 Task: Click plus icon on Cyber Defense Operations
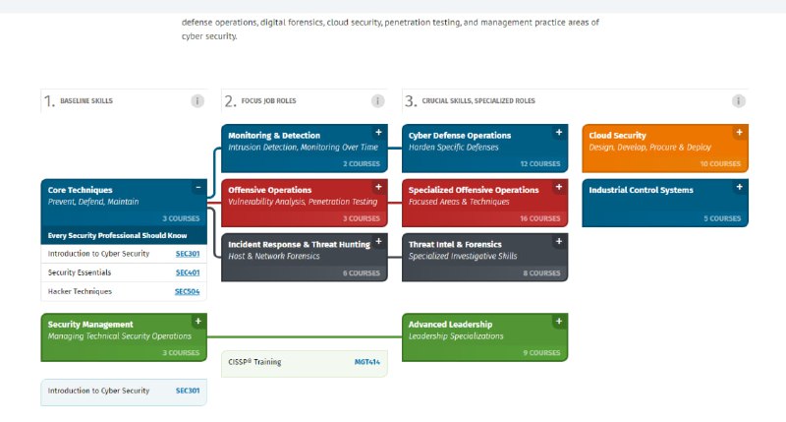559,132
